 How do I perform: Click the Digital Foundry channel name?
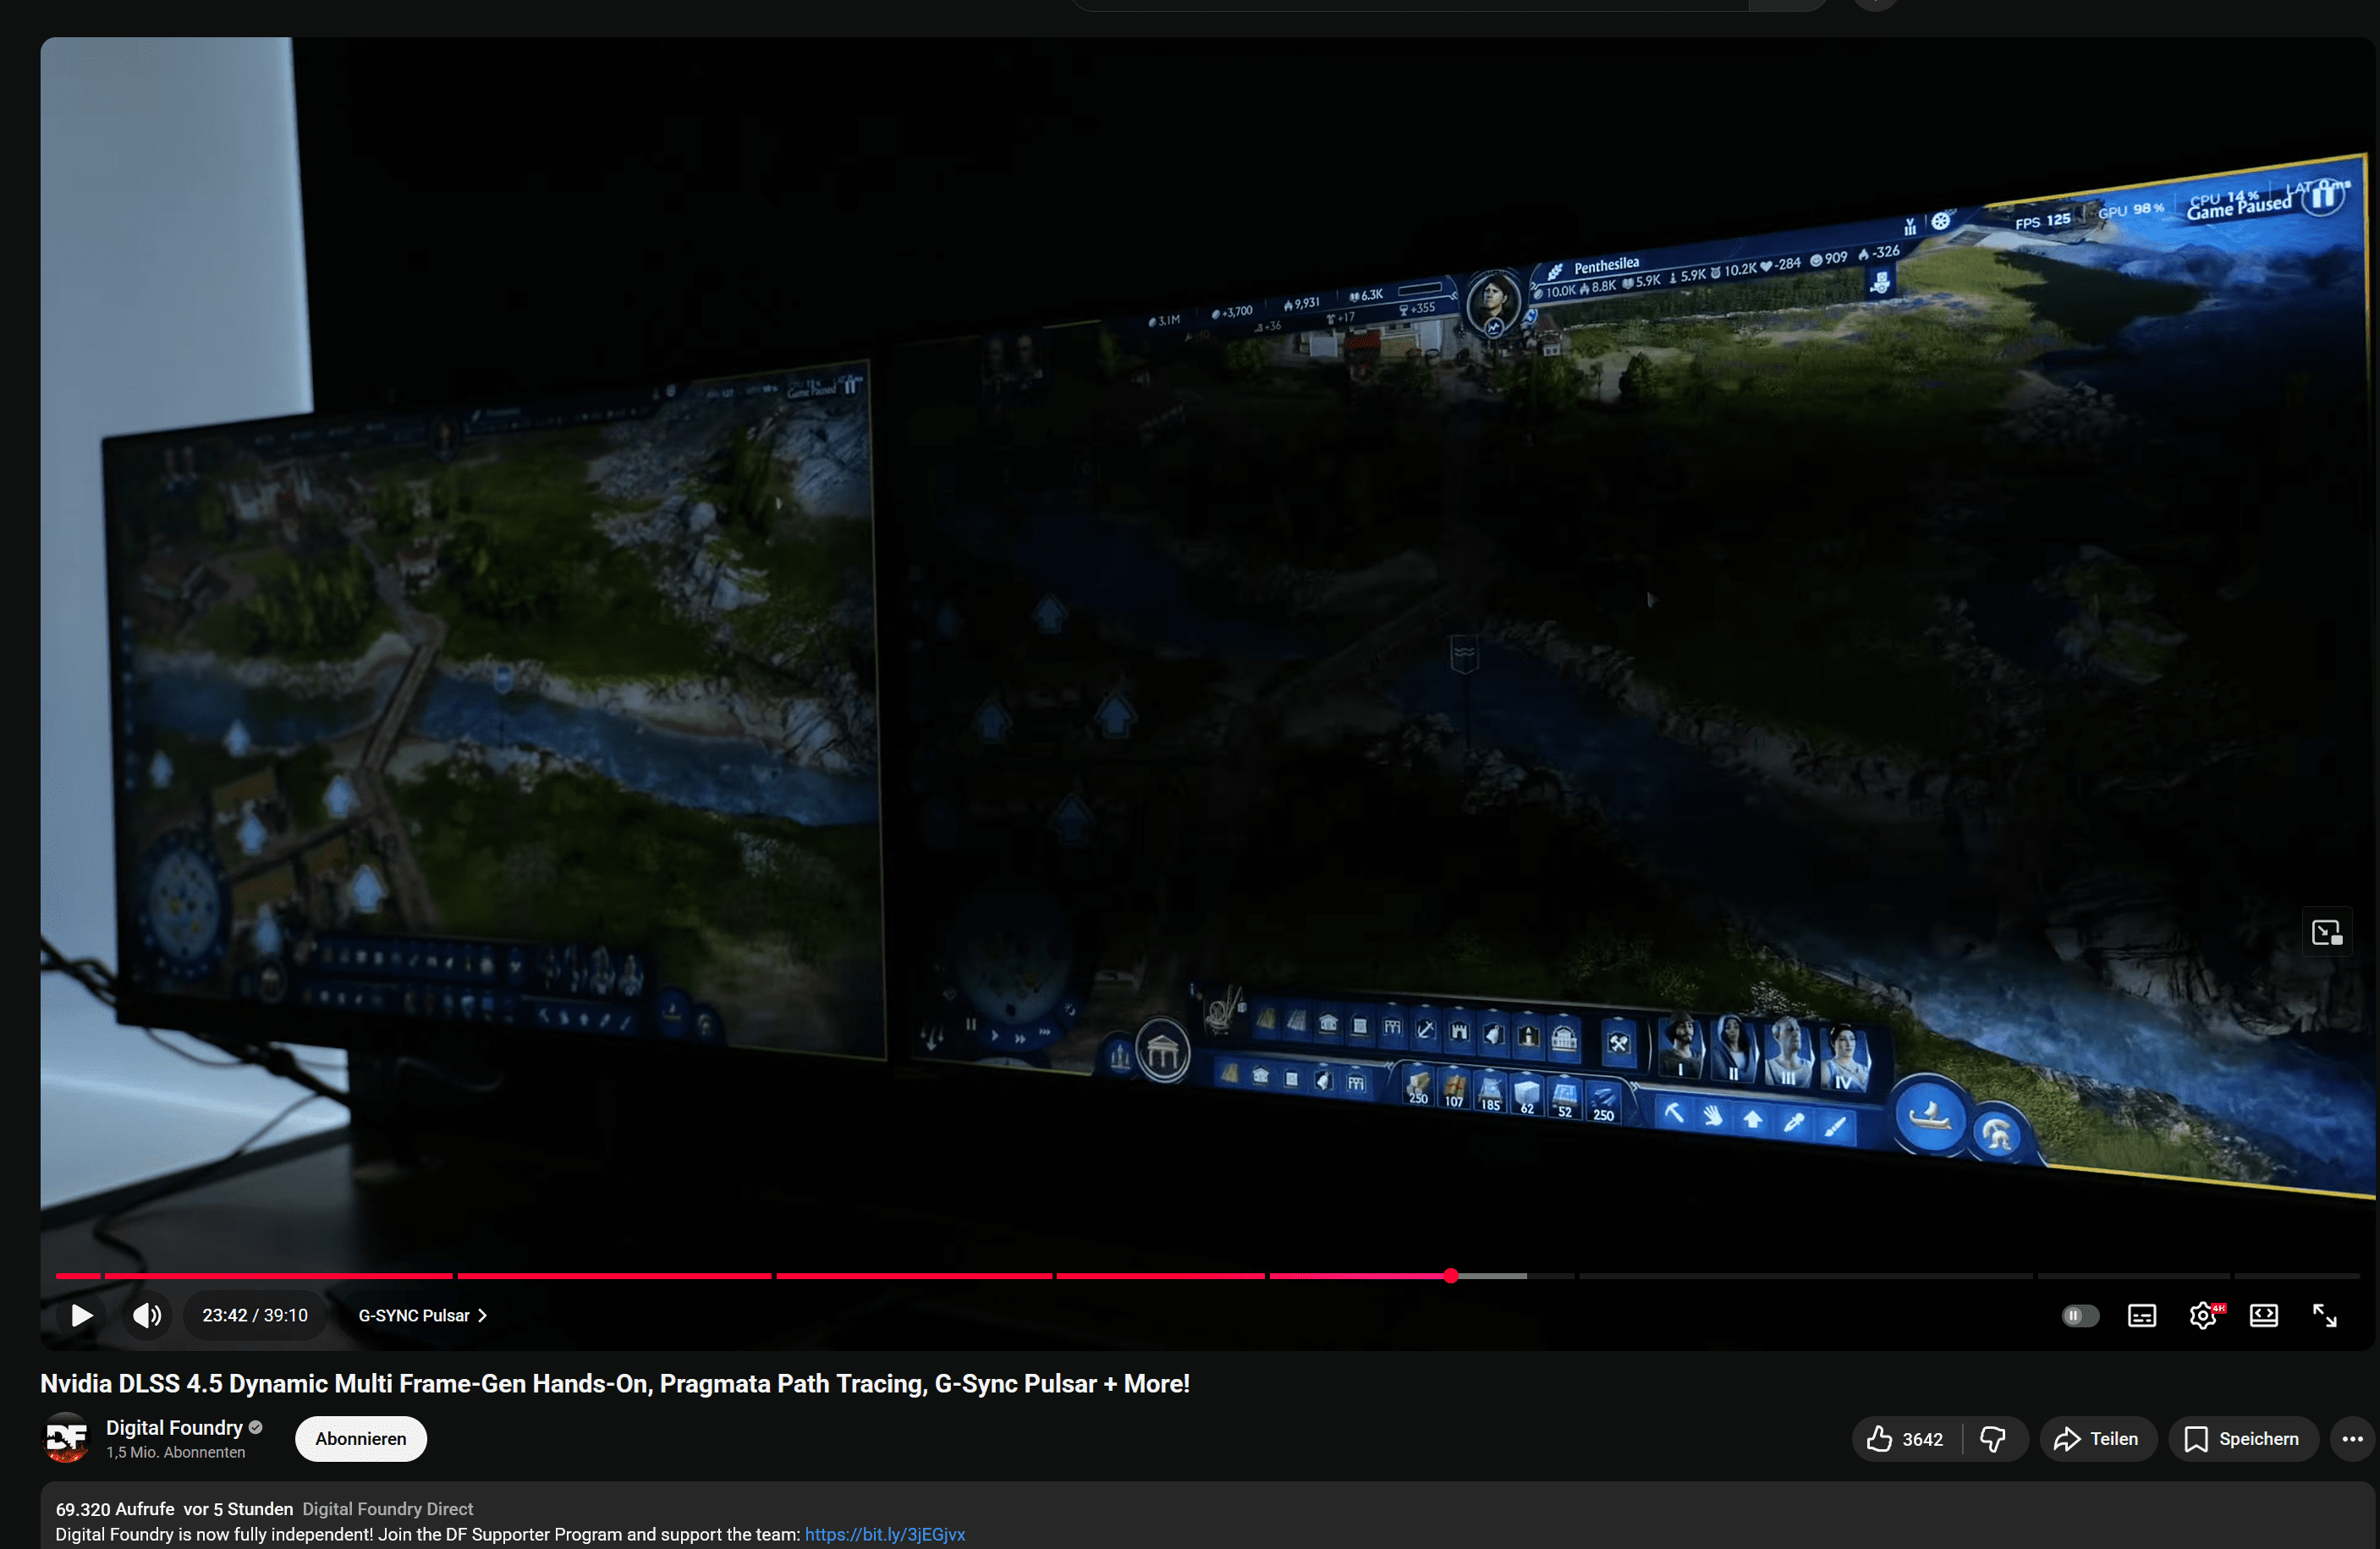coord(174,1427)
